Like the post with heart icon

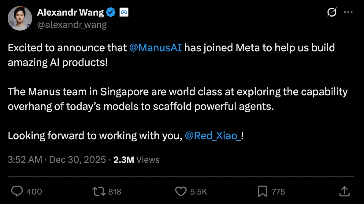[x=181, y=191]
